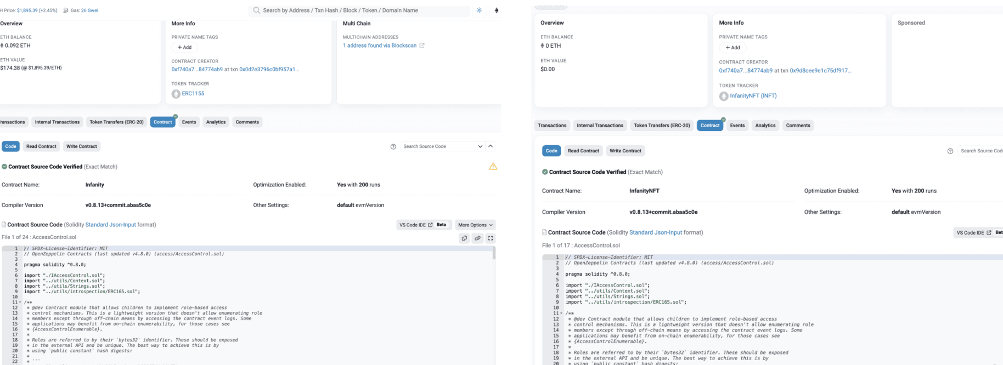Click the ERC1155 token tracker logo icon
Viewport: 1003px width, 365px height.
176,94
